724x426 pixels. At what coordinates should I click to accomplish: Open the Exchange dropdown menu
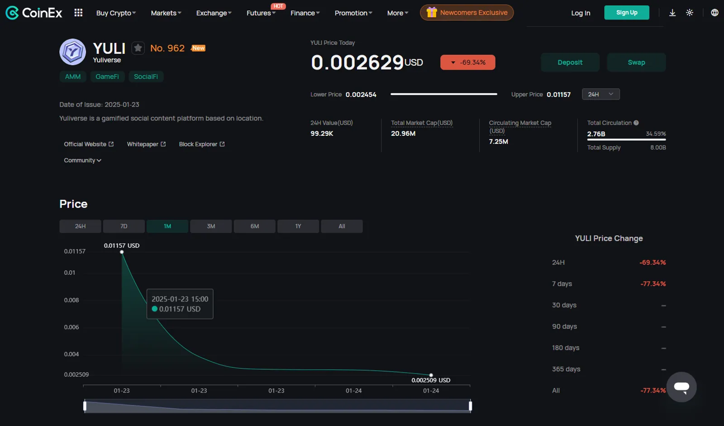(214, 13)
